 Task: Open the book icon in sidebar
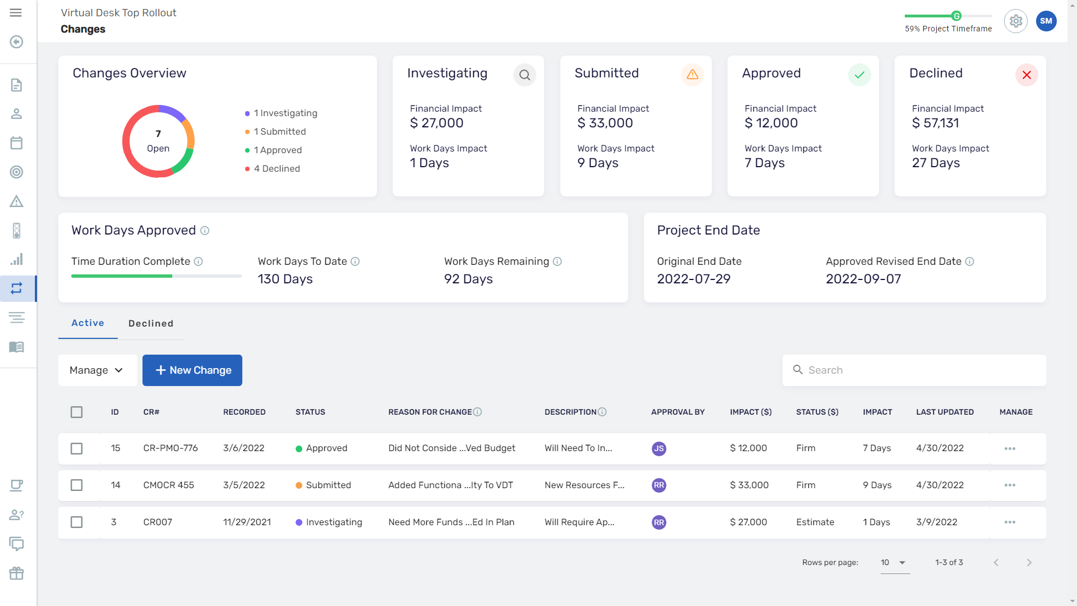(16, 347)
